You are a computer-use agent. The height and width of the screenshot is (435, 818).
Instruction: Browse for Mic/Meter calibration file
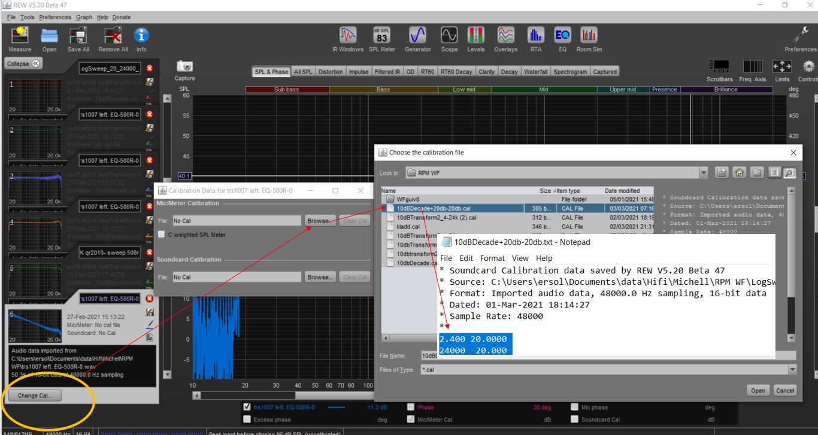320,221
